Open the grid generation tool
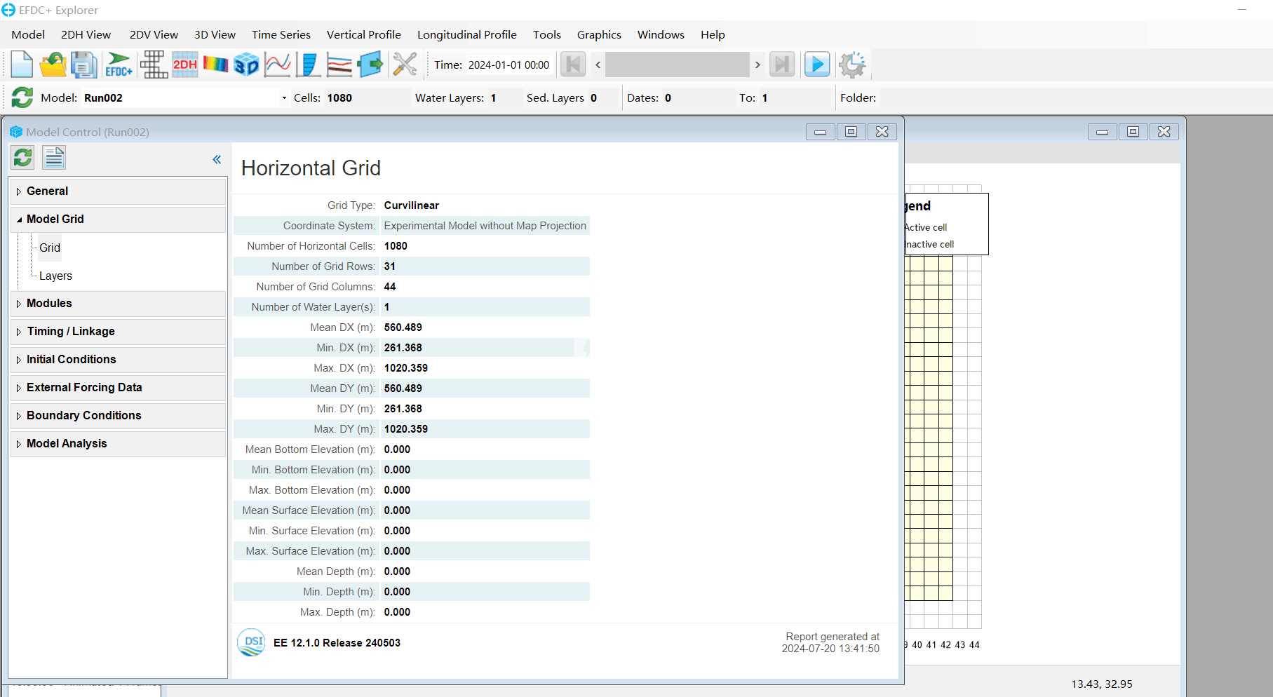This screenshot has width=1273, height=697. click(153, 65)
